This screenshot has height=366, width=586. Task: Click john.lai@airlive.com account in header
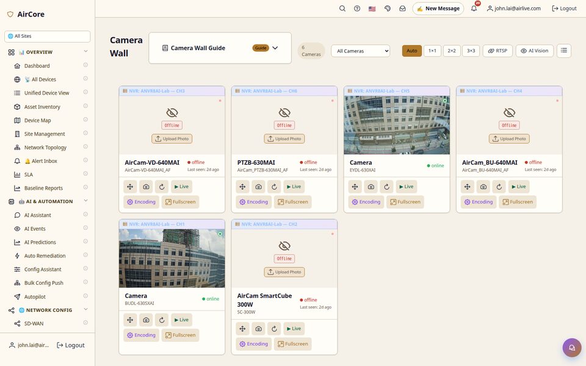tap(514, 8)
